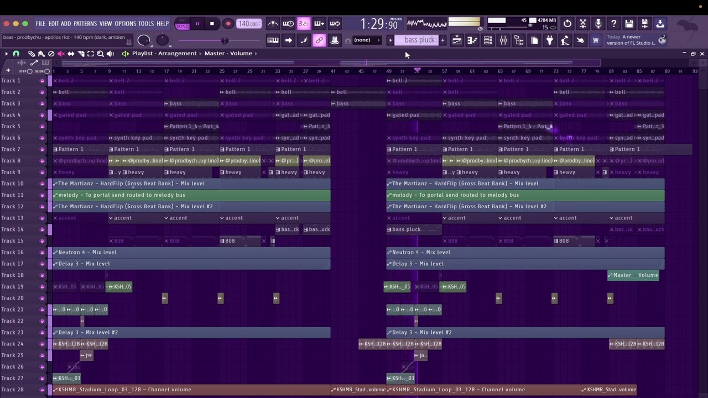
Task: Select the Delete tool in playlist toolbar
Action: tap(51, 54)
